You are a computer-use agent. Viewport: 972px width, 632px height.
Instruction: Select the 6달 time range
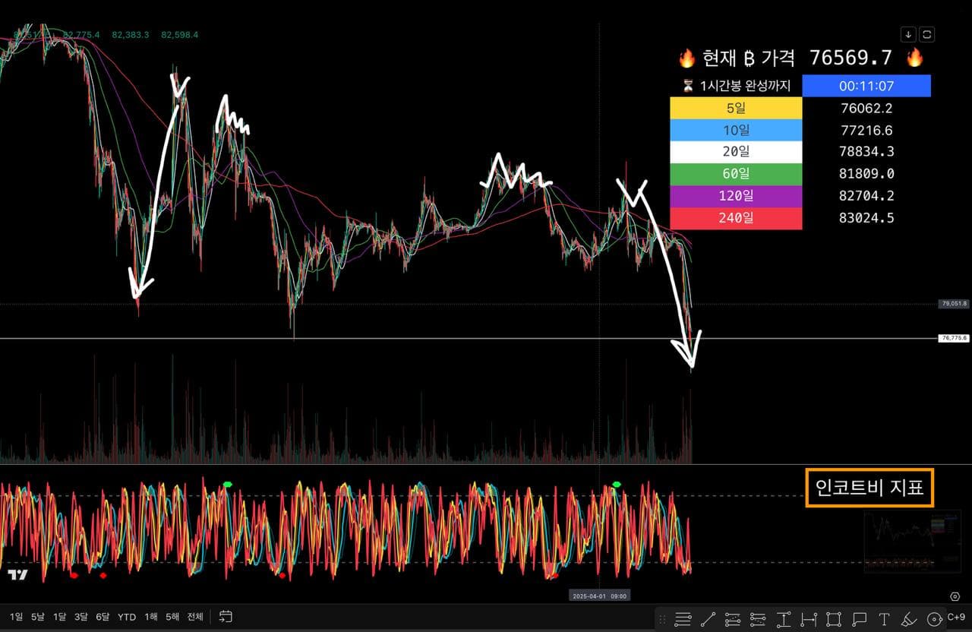tap(103, 617)
